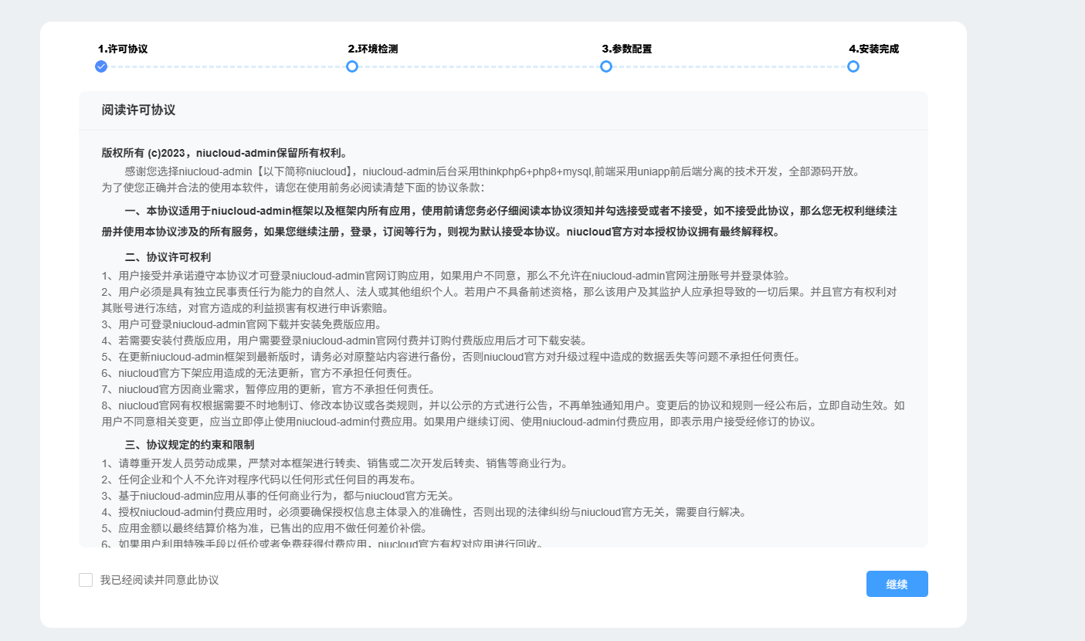Click the 阅读许可协议 panel heading
Screen dimensions: 1085x641
pyautogui.click(x=138, y=110)
